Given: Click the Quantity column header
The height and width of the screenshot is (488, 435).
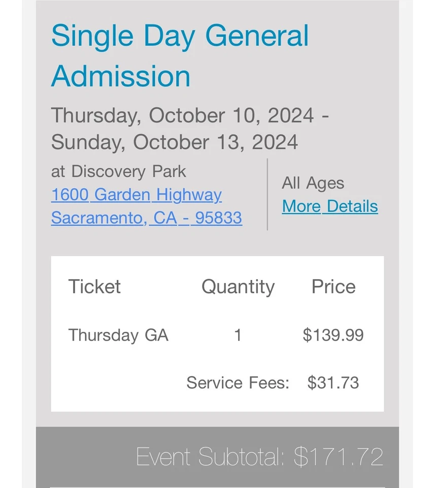Looking at the screenshot, I should tap(238, 287).
